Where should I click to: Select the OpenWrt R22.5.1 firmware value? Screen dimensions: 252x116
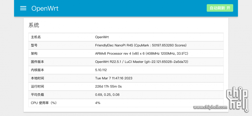(x=142, y=62)
